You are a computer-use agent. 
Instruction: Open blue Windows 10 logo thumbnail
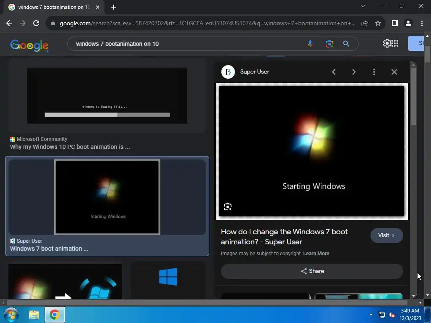(168, 277)
